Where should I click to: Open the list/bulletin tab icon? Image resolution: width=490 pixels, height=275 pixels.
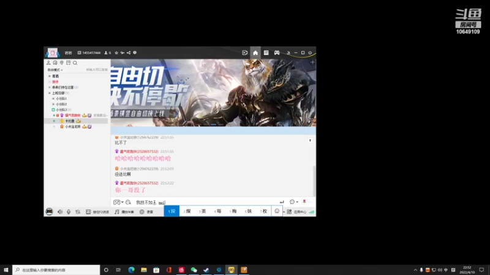[x=266, y=53]
